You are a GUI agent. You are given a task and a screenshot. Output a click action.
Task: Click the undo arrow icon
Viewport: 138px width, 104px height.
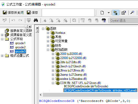coord(13,20)
